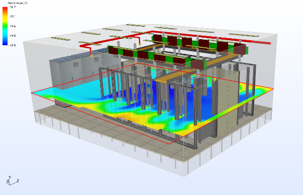Click the XYZ axis orientation triad
Viewport: 303px width, 195px height.
(x=13, y=180)
